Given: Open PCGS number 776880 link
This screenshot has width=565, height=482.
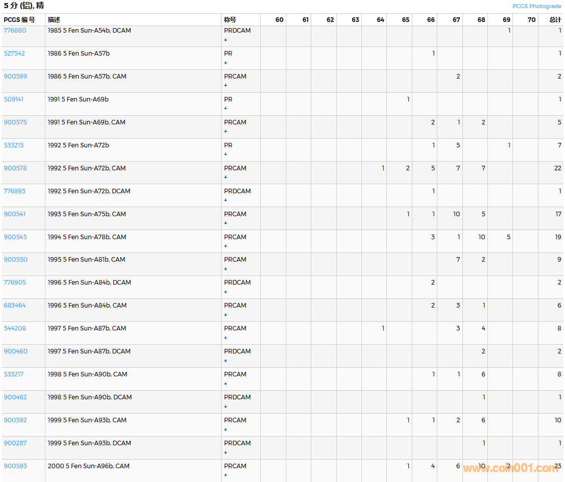Looking at the screenshot, I should click(15, 31).
